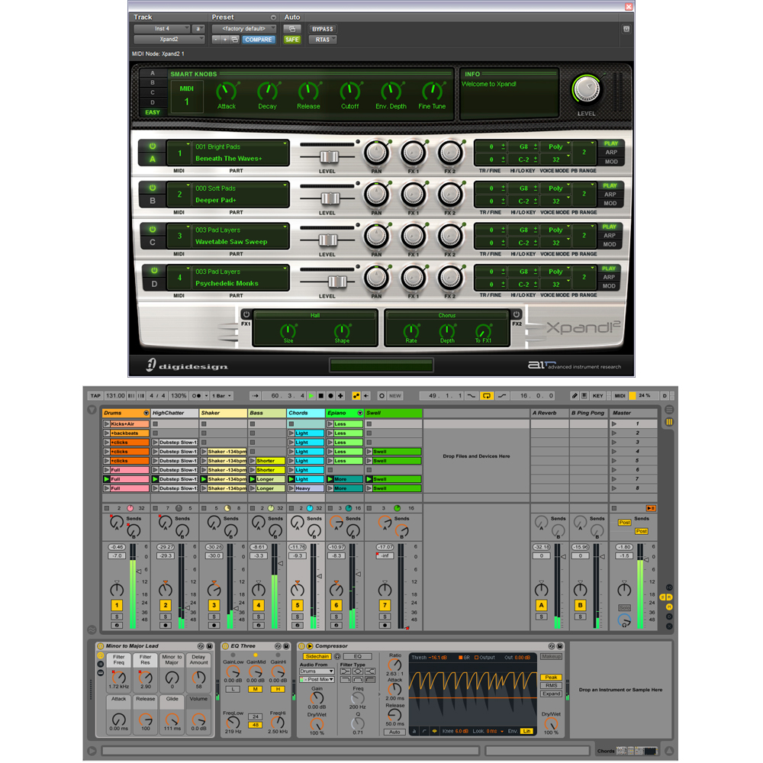Click the Compressor hot-swap preset icon
This screenshot has width=763, height=763.
552,646
